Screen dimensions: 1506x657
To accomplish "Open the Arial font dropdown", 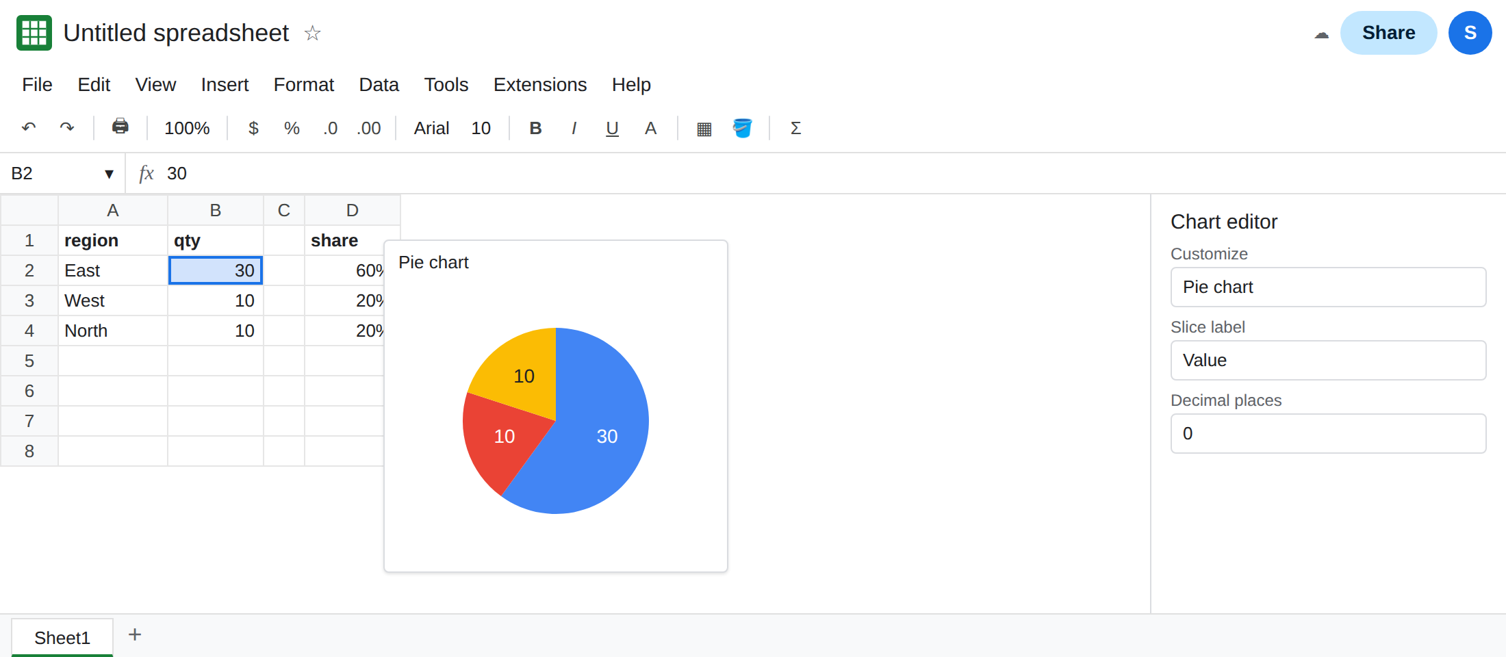I will point(431,128).
